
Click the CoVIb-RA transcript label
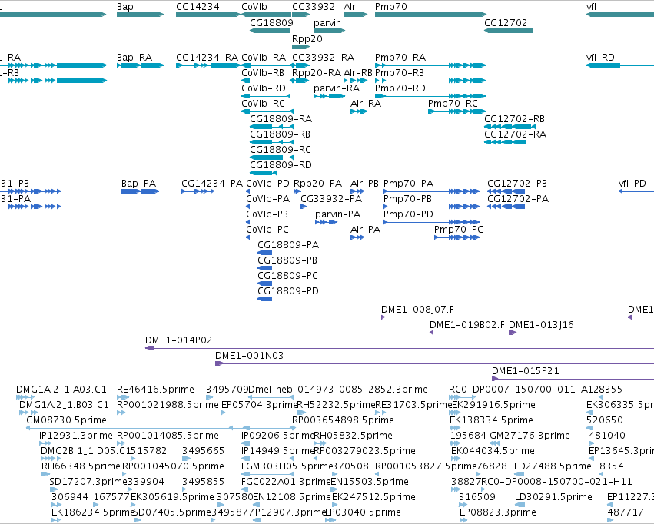[264, 58]
